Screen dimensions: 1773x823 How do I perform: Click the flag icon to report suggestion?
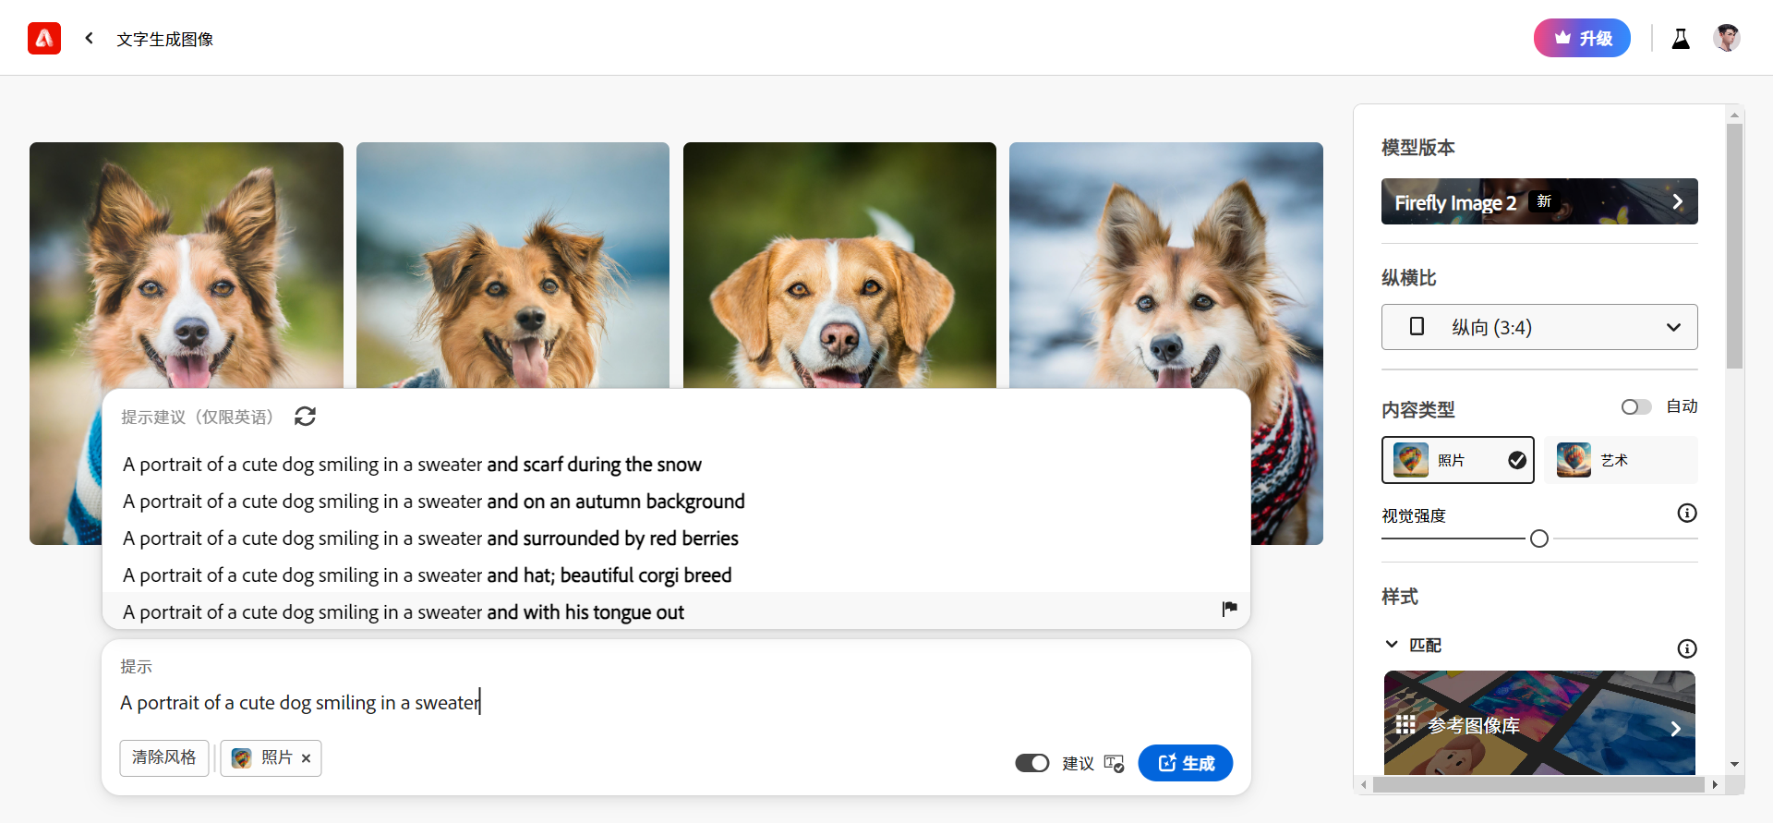(x=1229, y=609)
